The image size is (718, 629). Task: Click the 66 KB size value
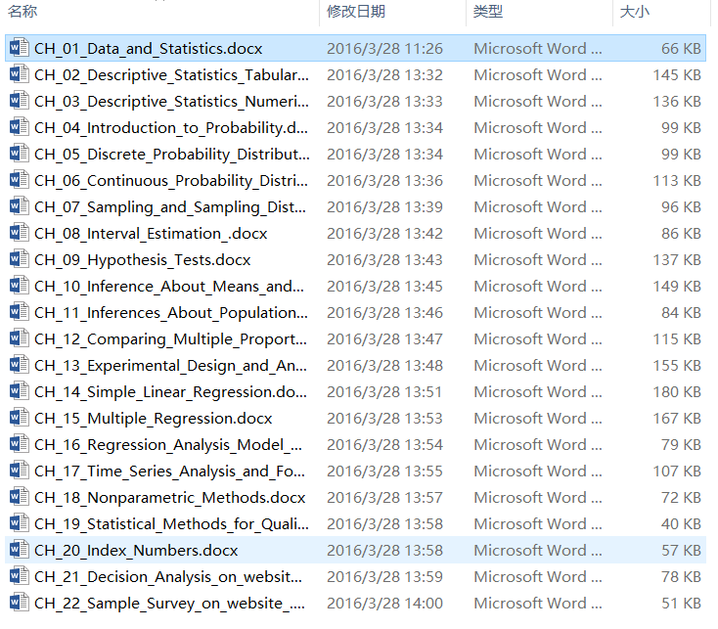coord(681,49)
